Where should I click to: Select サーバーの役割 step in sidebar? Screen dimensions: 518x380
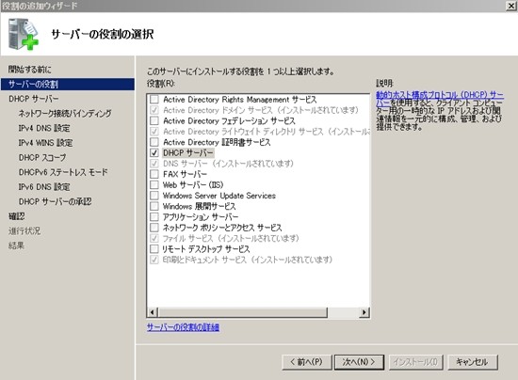tap(68, 84)
